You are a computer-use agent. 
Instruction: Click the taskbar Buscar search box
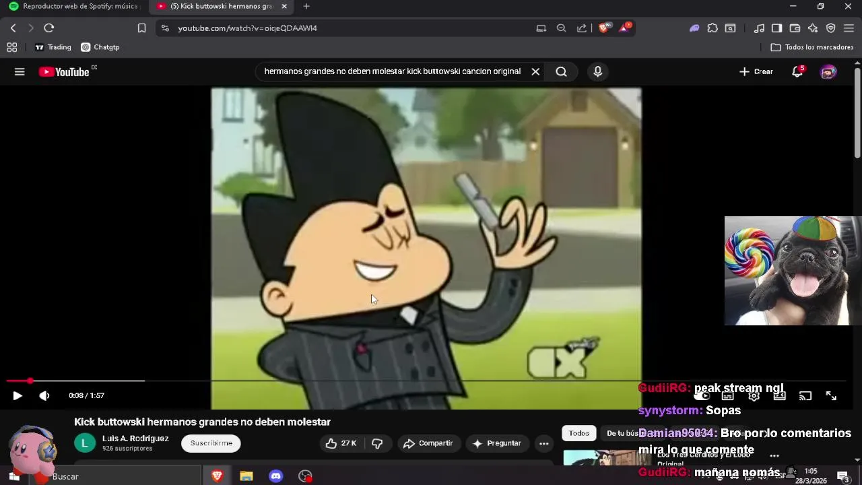click(x=114, y=476)
